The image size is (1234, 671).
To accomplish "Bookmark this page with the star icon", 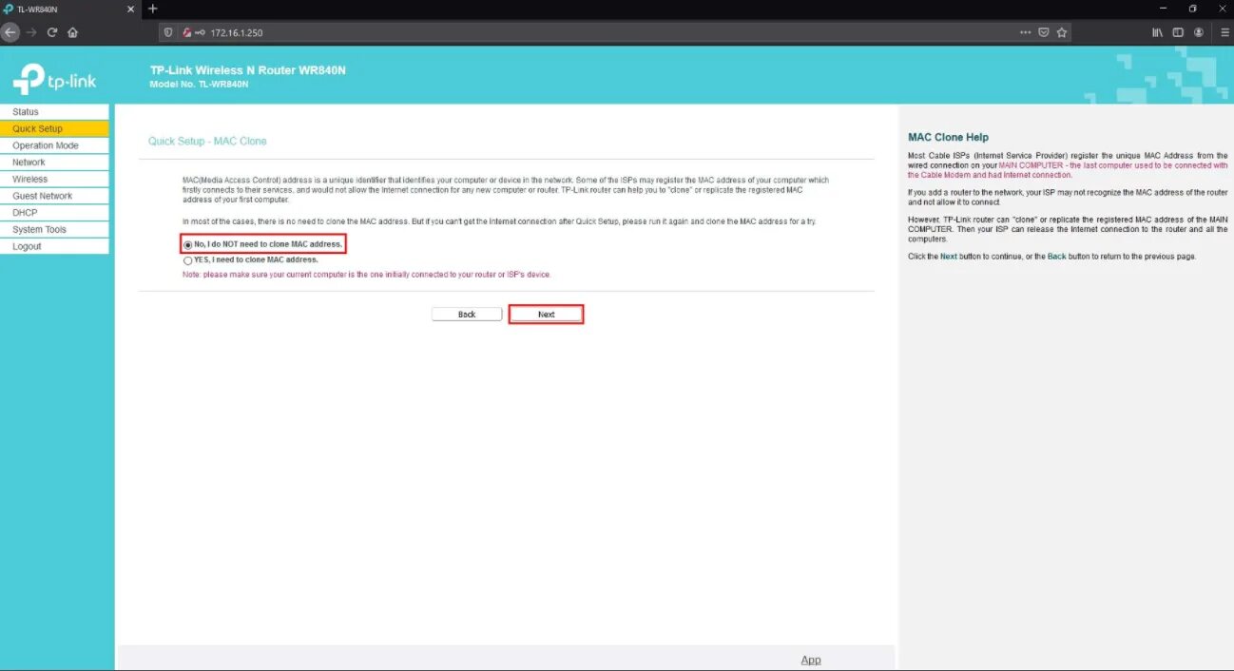I will [1062, 32].
